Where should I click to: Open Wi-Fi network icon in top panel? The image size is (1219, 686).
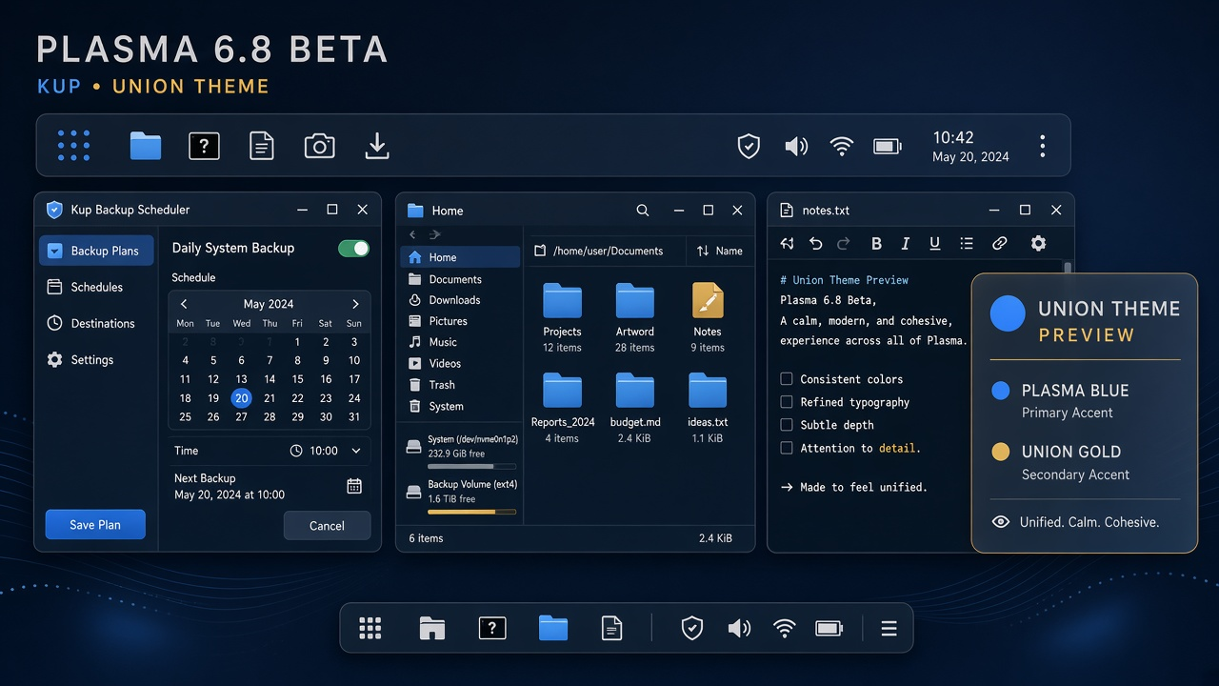[x=841, y=146]
